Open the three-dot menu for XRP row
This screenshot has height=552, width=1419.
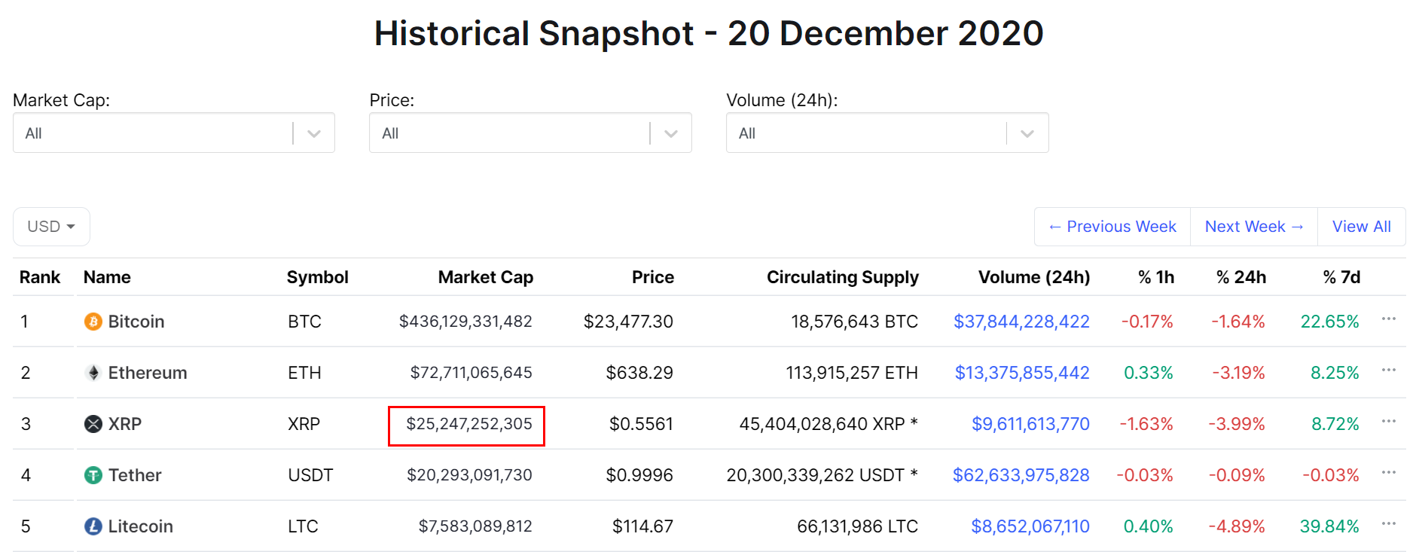click(1389, 422)
